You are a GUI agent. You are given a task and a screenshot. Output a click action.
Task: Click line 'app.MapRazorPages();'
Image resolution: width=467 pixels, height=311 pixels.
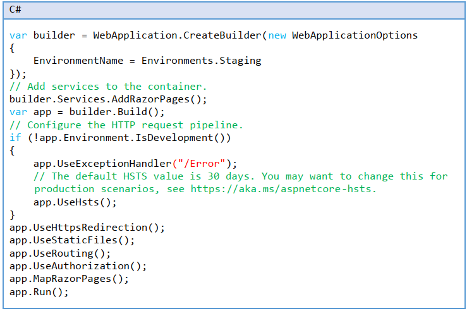click(x=69, y=279)
